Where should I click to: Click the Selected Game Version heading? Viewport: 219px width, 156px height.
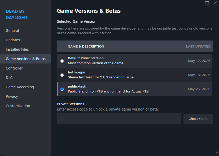point(77,21)
